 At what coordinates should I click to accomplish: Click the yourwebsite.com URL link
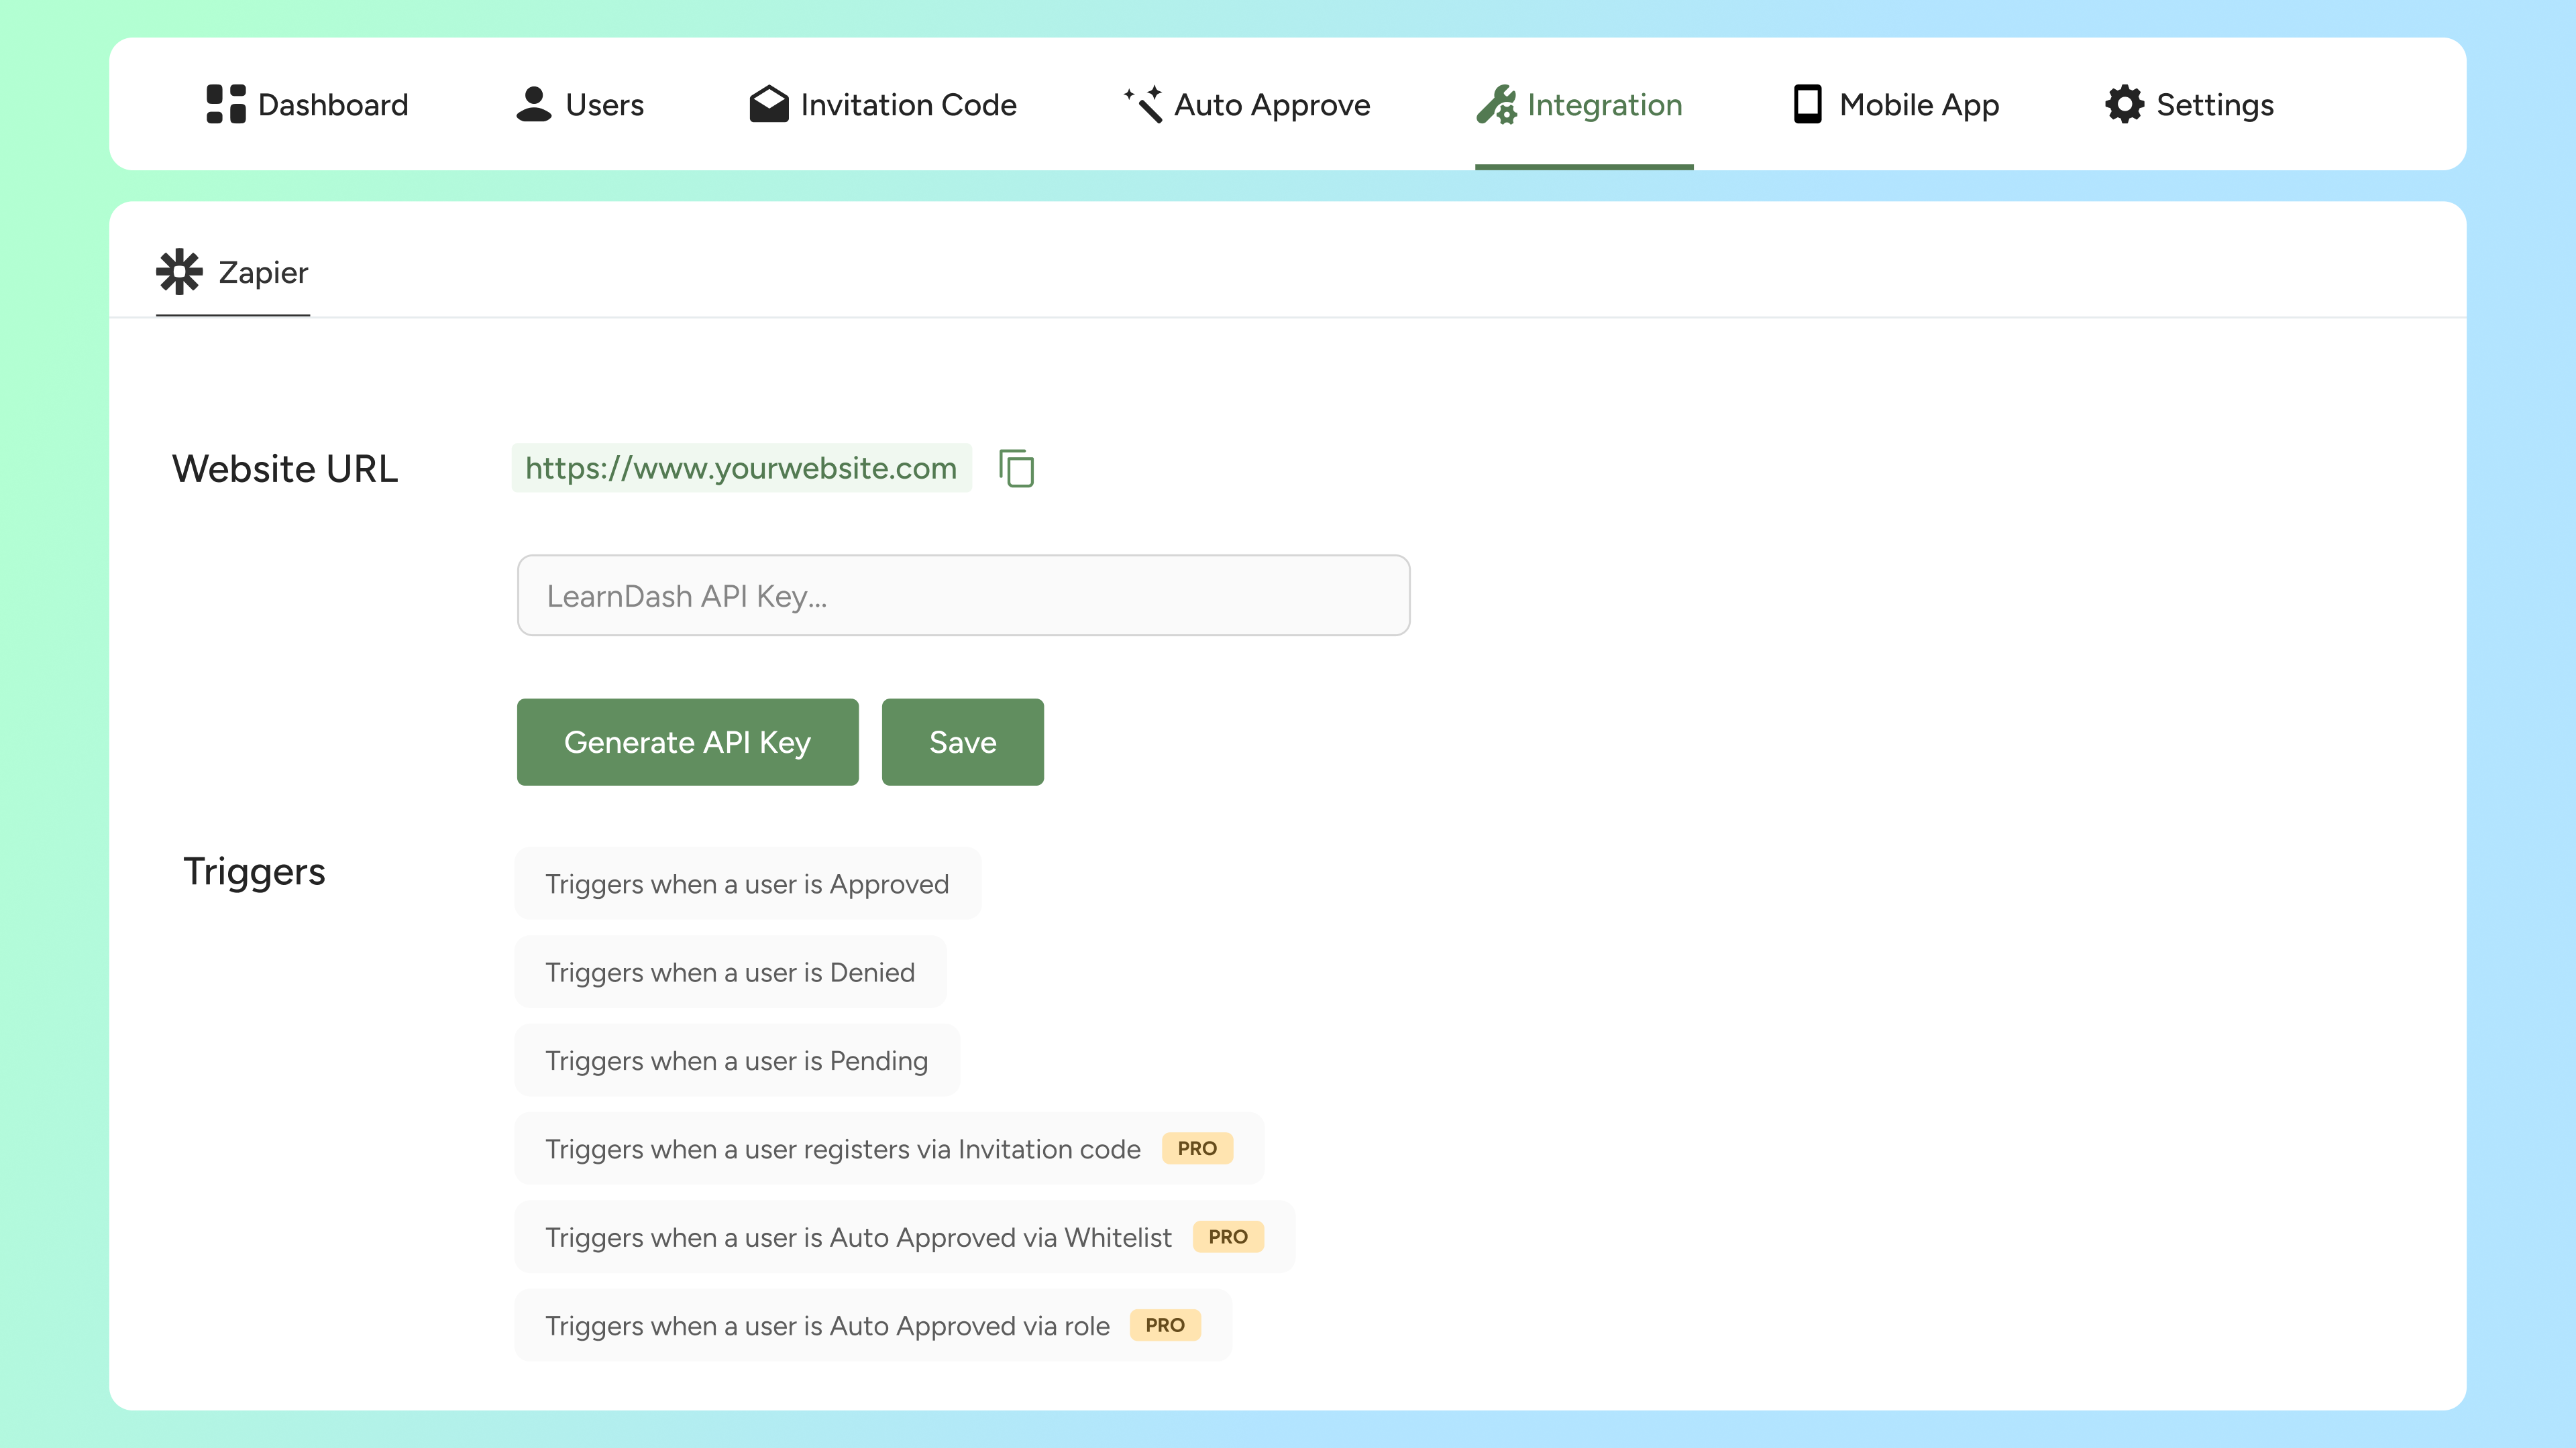pyautogui.click(x=740, y=468)
